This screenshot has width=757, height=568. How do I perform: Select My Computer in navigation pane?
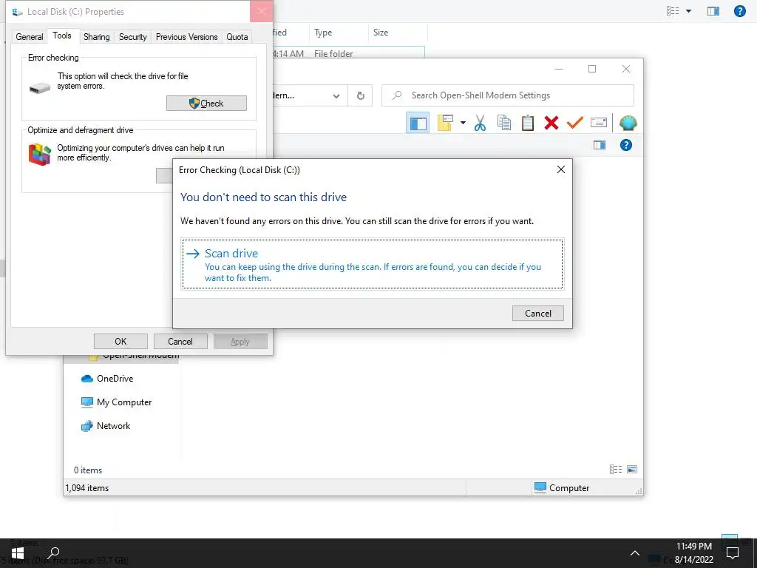116,402
